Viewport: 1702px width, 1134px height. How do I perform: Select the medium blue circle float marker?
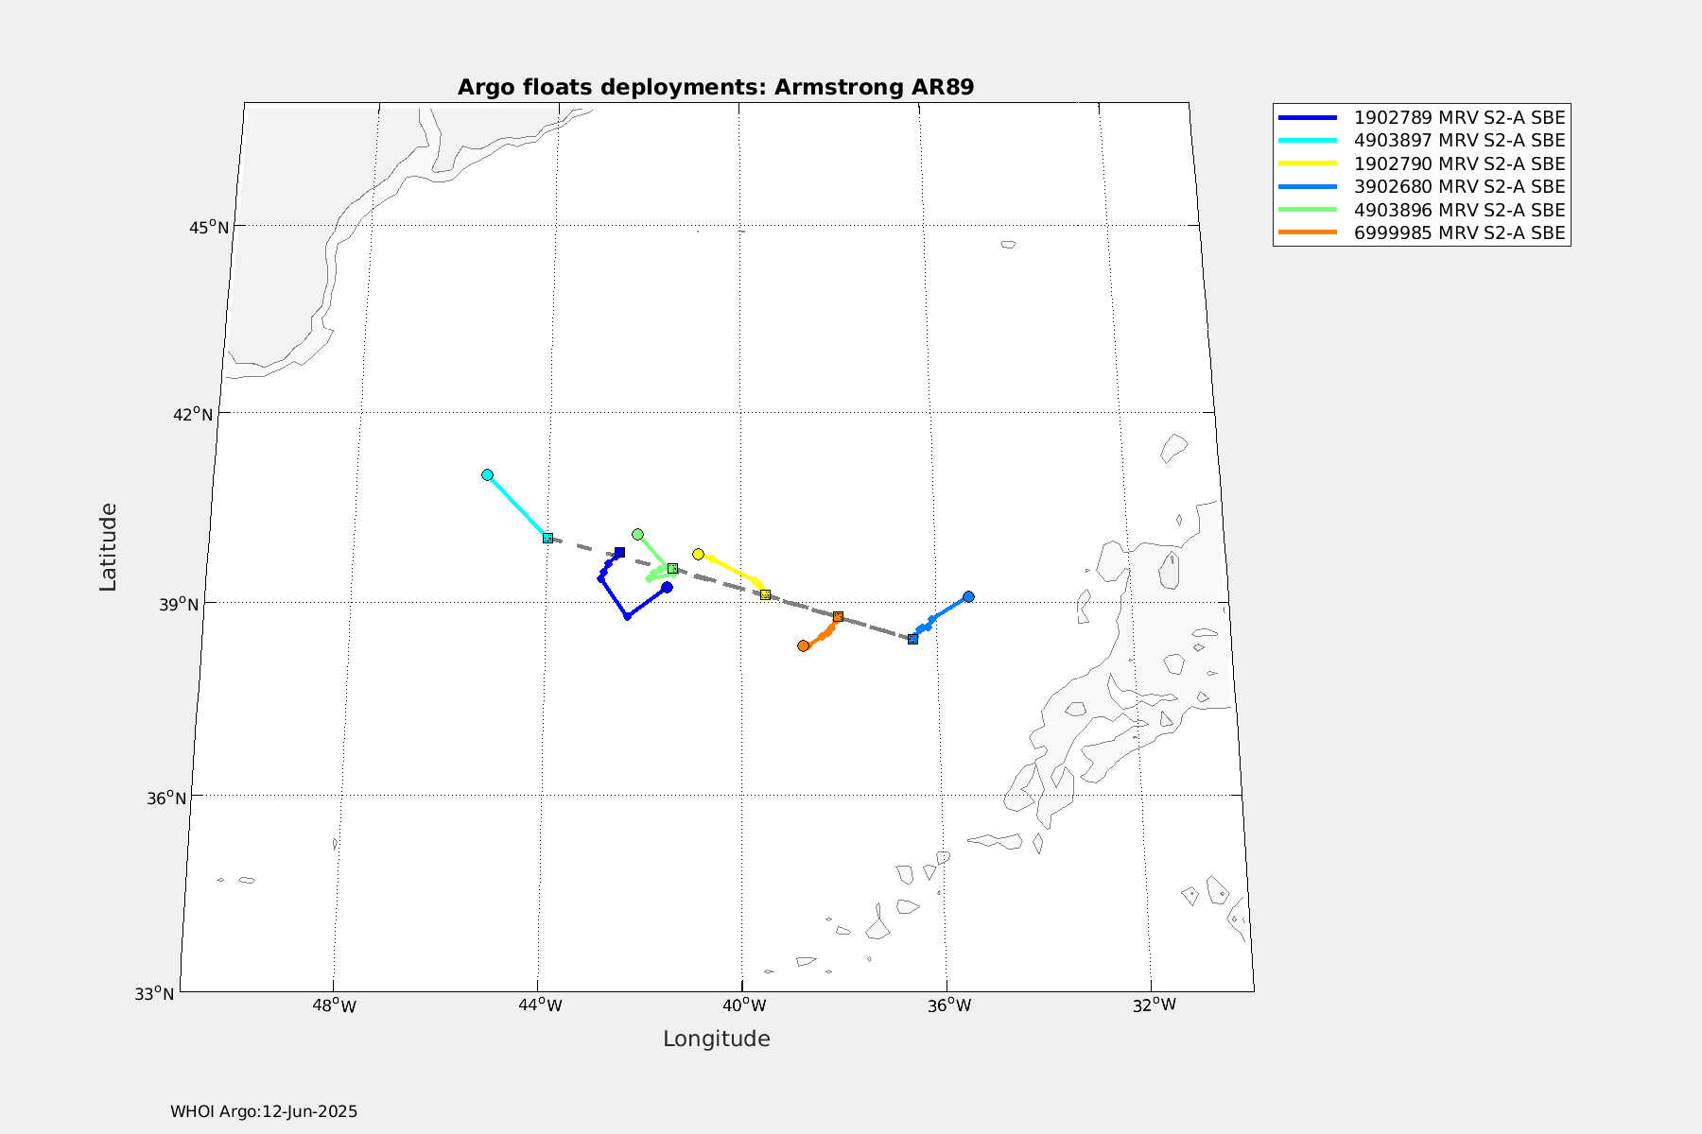click(968, 597)
